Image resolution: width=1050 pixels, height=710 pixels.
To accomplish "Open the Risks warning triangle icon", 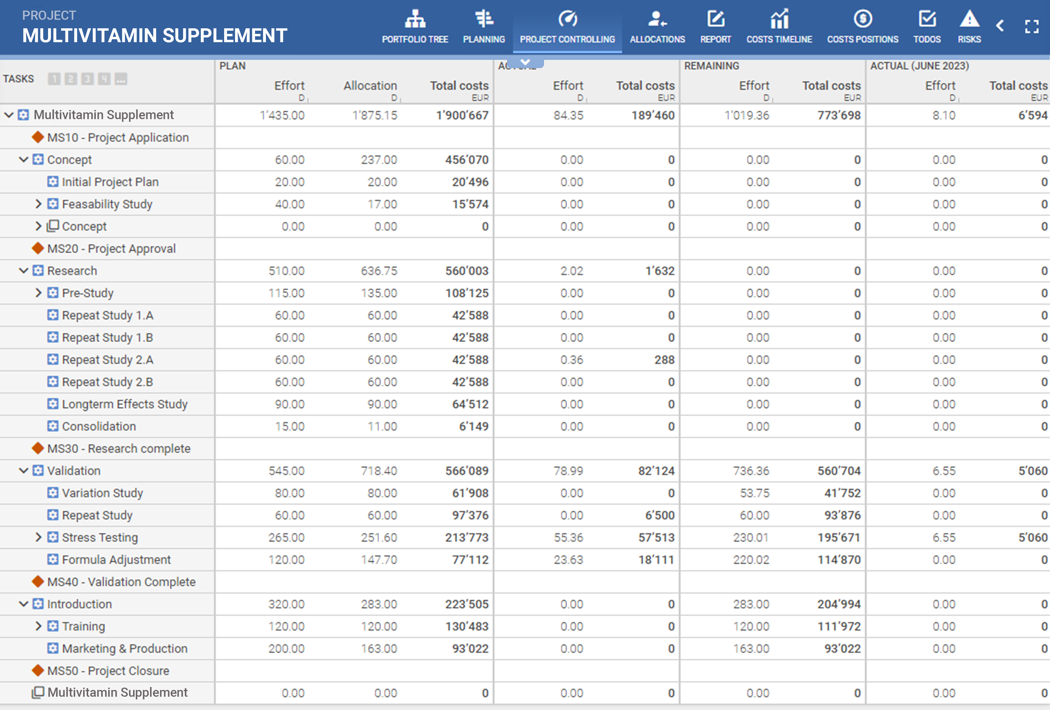I will tap(970, 19).
